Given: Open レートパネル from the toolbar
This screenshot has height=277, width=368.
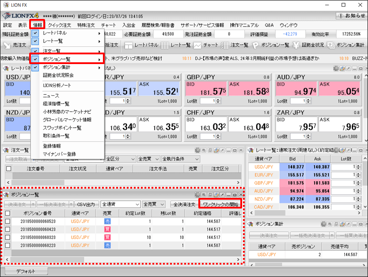Looking at the screenshot, I should coord(141,45).
